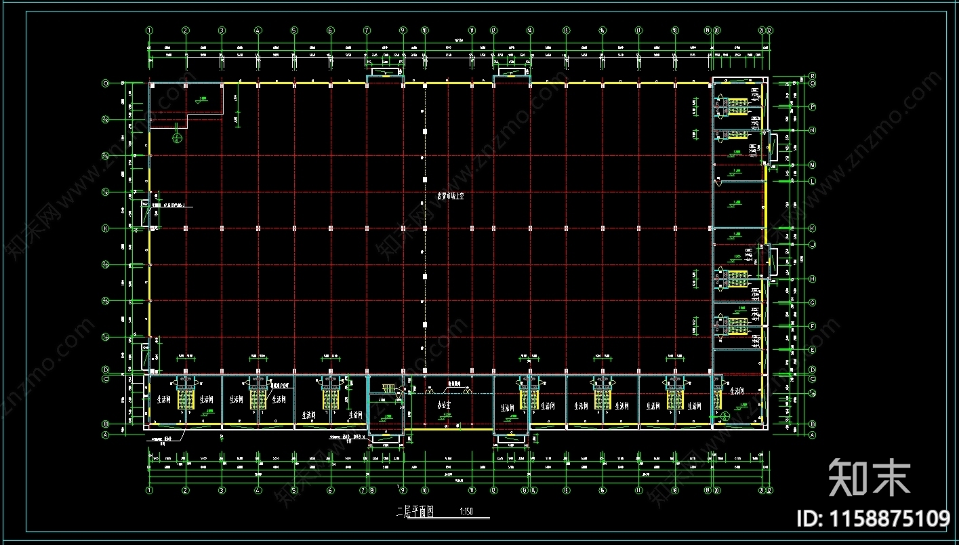Select axis bubble J on the right side
The width and height of the screenshot is (959, 545).
coord(813,244)
